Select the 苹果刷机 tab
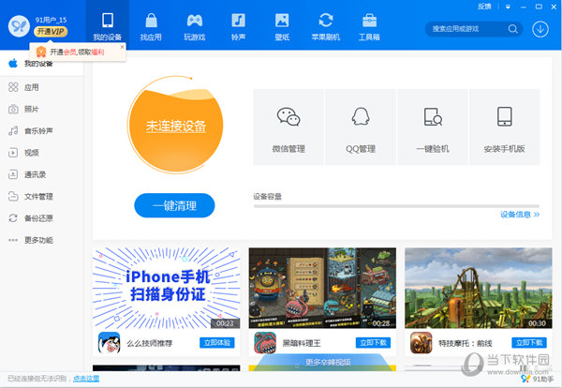562x388 pixels. click(325, 26)
